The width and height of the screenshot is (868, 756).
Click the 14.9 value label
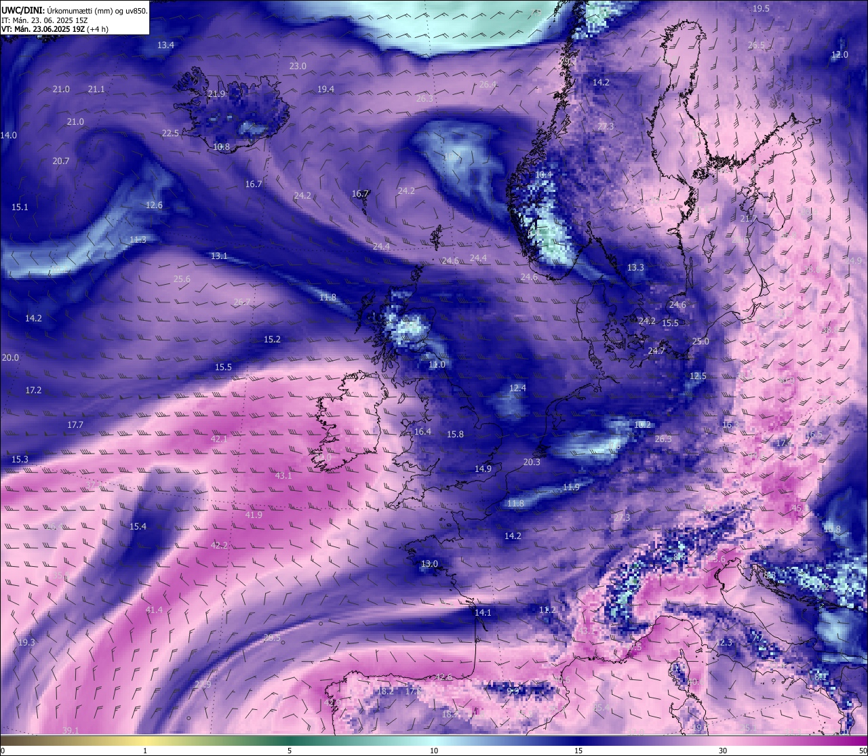(483, 469)
